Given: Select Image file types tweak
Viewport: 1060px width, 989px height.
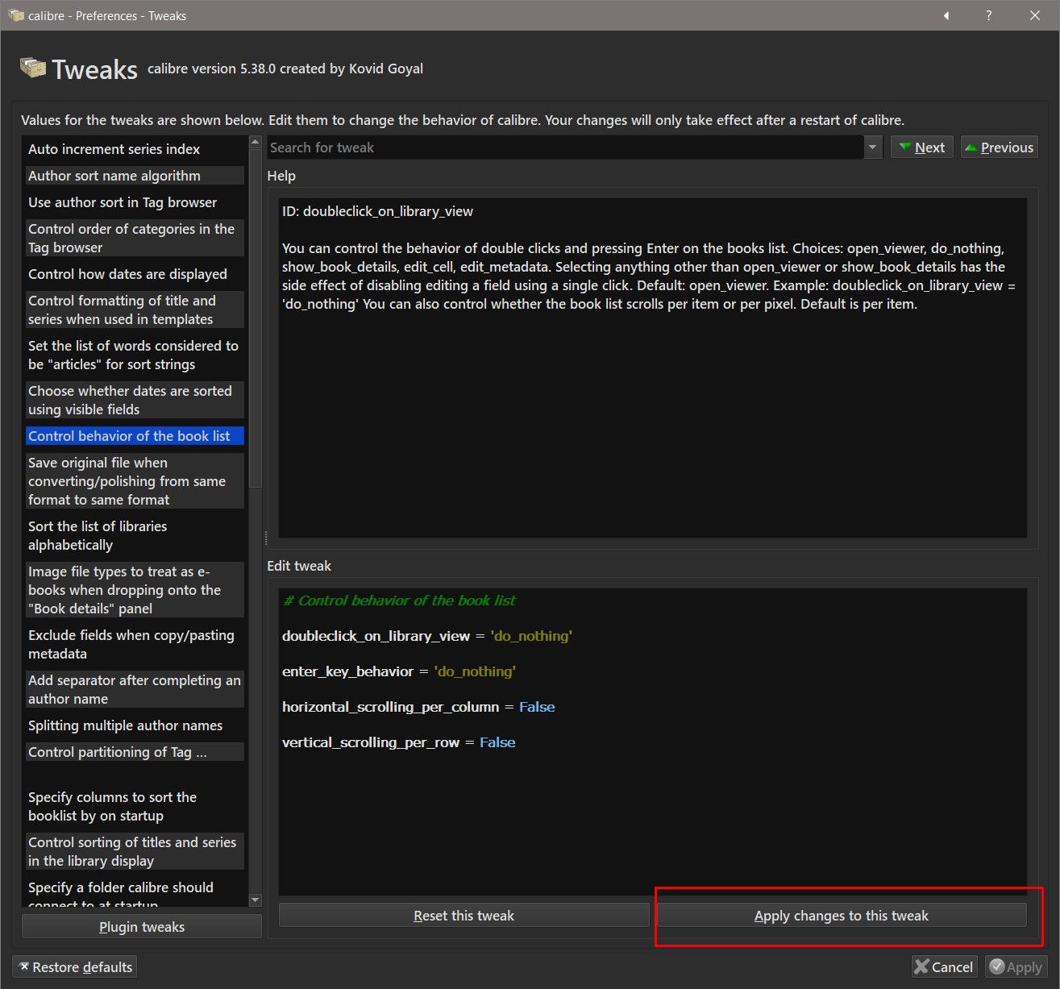Looking at the screenshot, I should pyautogui.click(x=135, y=590).
